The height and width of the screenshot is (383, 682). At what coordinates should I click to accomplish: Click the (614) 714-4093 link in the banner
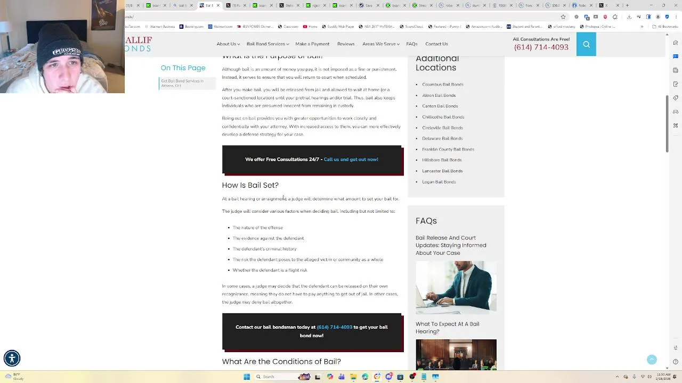coord(334,327)
